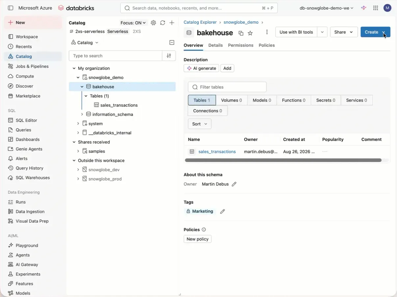The image size is (397, 297).
Task: Open the workspace switcher db-snowglobe-demo-we
Action: tap(327, 8)
